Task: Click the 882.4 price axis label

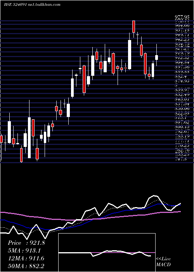Action: coord(180,76)
